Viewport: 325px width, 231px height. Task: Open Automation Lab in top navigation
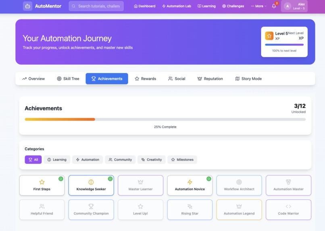point(177,6)
